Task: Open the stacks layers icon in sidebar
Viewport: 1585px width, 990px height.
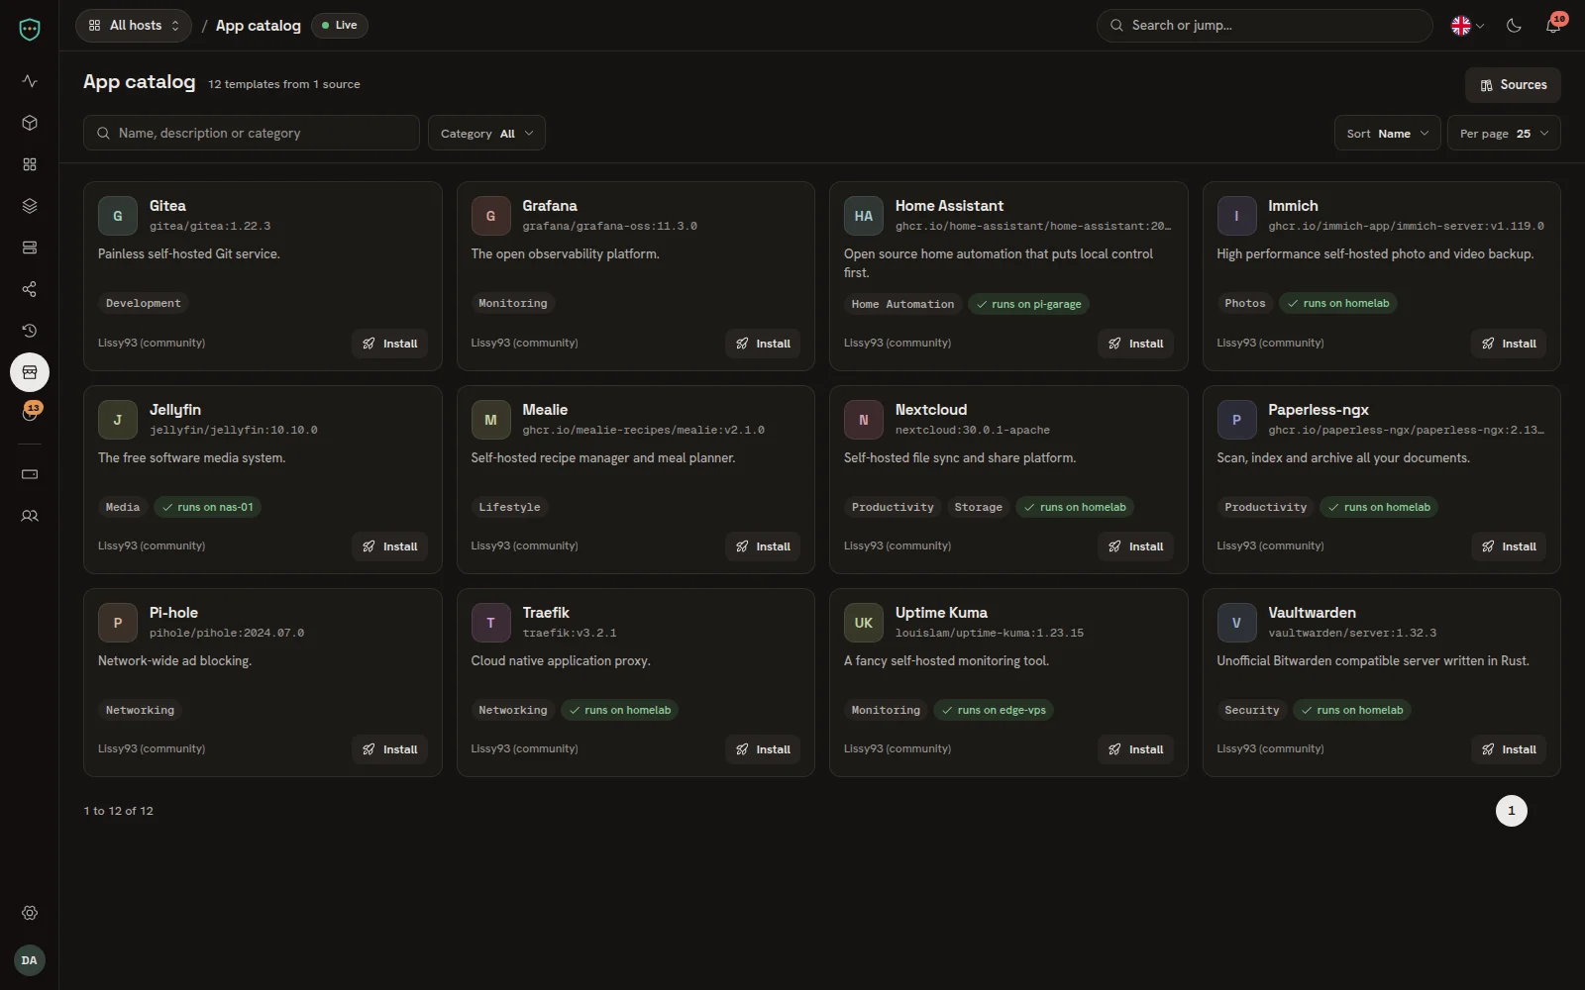Action: 30,206
